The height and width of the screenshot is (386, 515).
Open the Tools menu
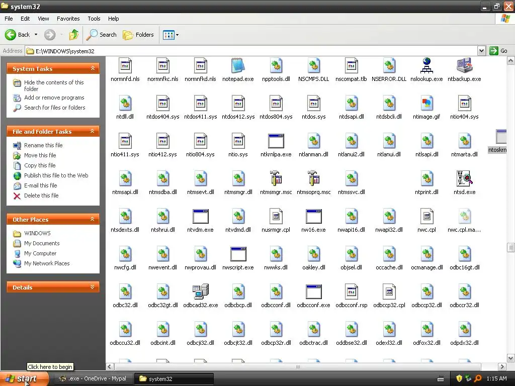point(94,19)
